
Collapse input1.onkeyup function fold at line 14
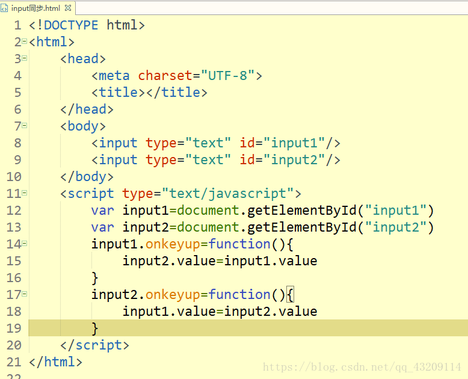tap(25, 243)
